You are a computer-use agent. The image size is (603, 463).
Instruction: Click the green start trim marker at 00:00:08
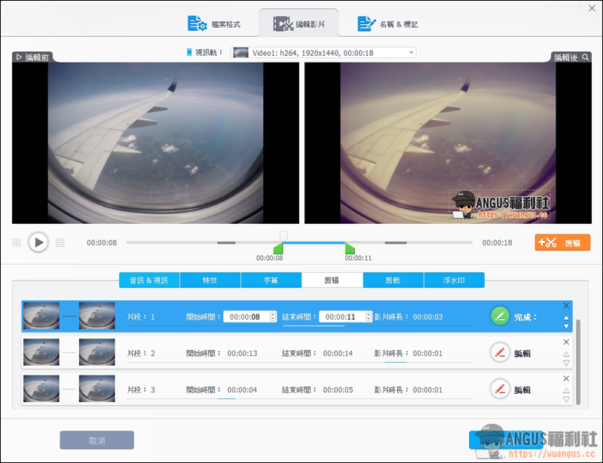pos(278,248)
